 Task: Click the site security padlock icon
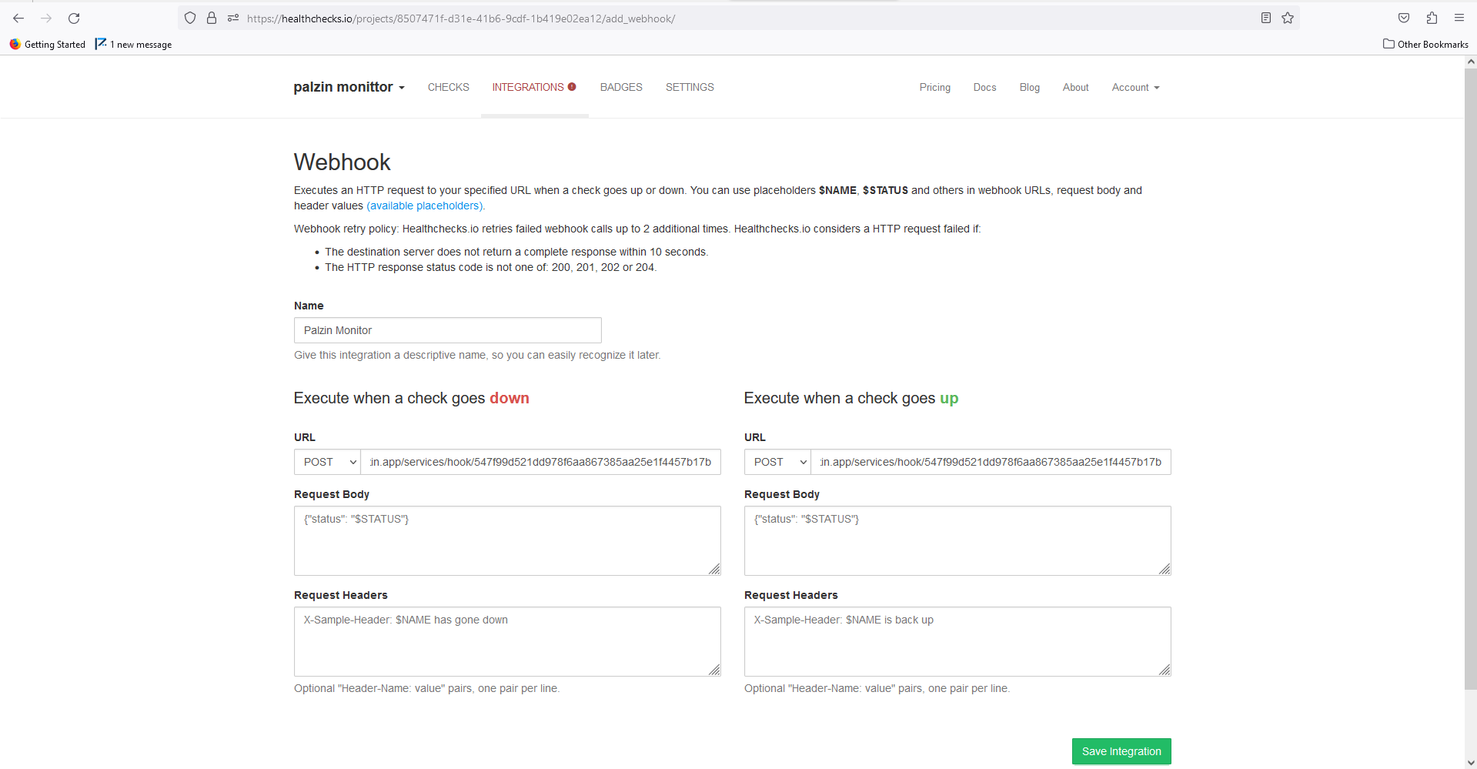212,18
